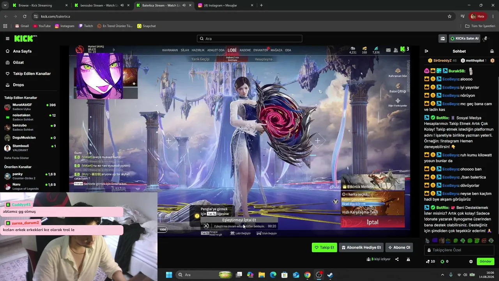The height and width of the screenshot is (281, 499).
Task: Bookmark this page with the star icon
Action: 449,16
